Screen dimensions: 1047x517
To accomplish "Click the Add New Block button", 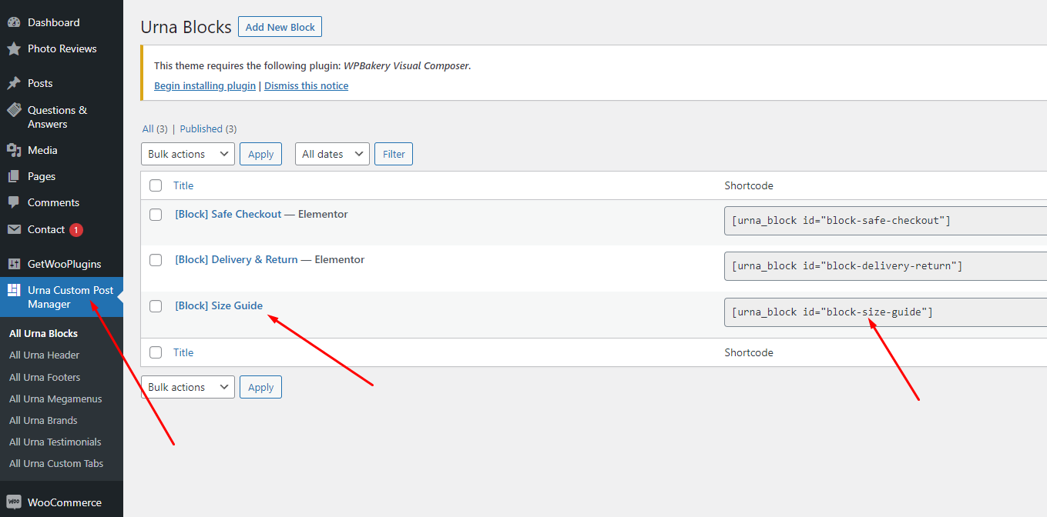I will coord(280,27).
